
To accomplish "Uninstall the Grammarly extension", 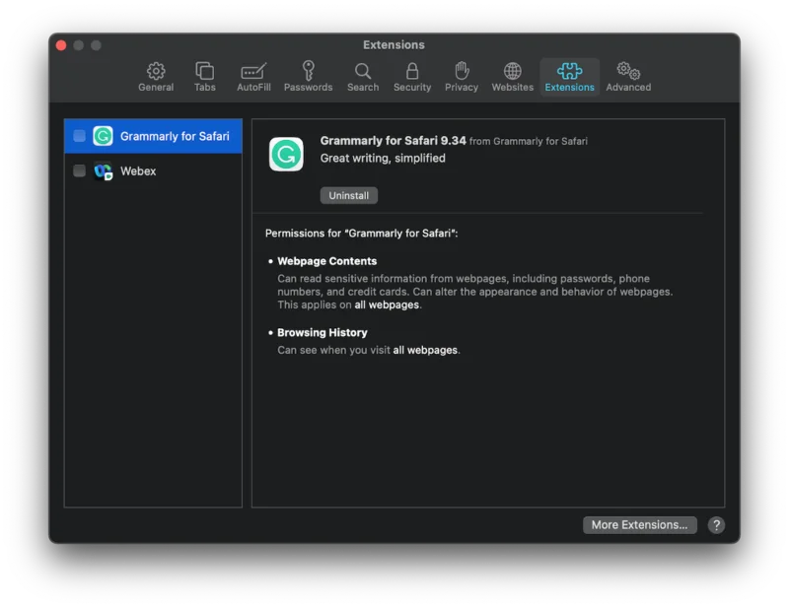I will tap(348, 195).
